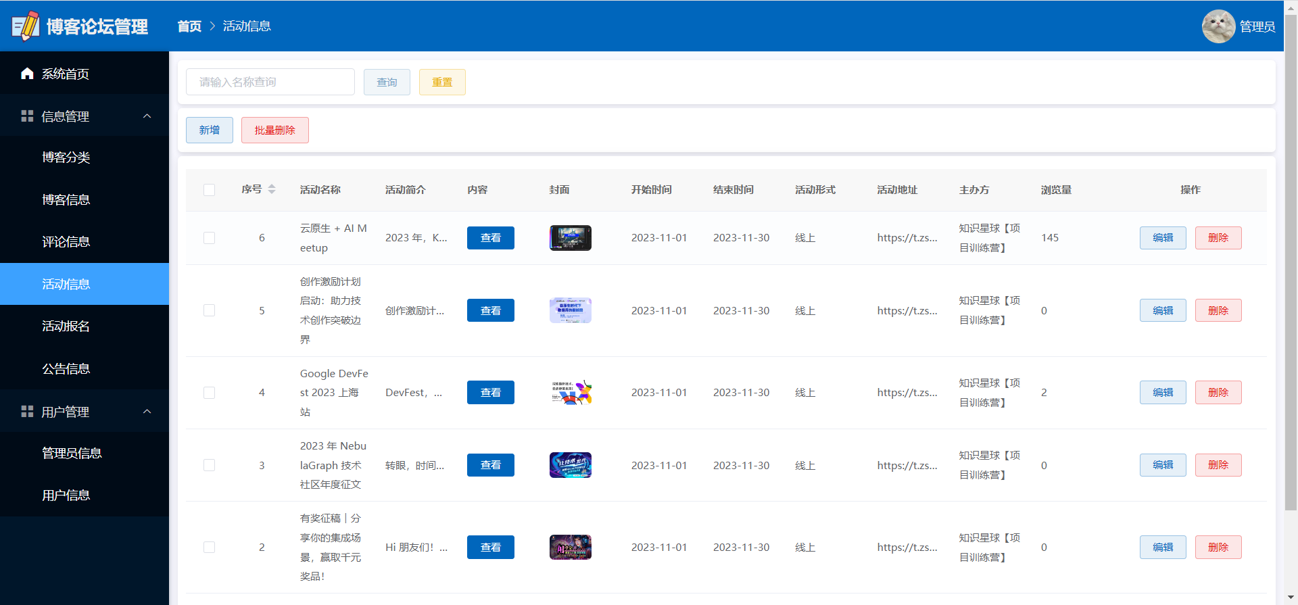Click 查看 for activity number 5
1298x605 pixels.
(490, 311)
